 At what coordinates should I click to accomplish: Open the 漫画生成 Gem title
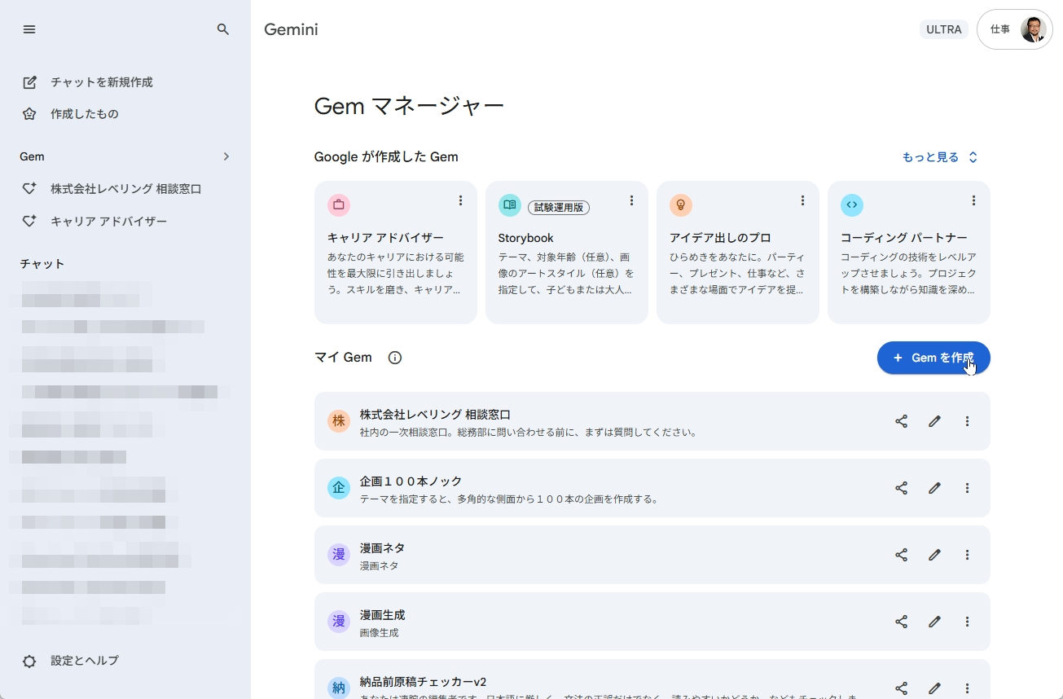coord(382,615)
